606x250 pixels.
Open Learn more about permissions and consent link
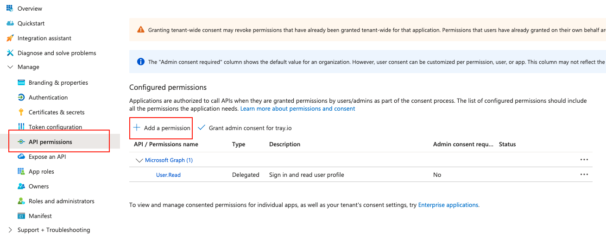point(298,108)
